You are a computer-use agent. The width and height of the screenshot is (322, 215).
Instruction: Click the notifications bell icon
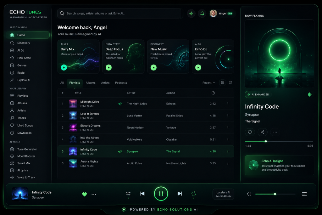pyautogui.click(x=202, y=13)
